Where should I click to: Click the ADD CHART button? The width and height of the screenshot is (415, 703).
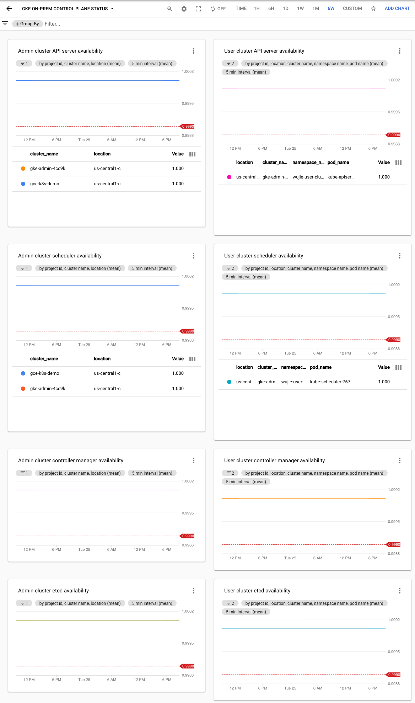(397, 9)
